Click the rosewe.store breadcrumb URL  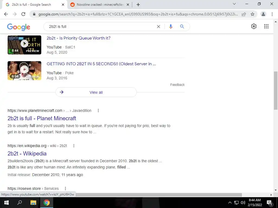pos(33,188)
